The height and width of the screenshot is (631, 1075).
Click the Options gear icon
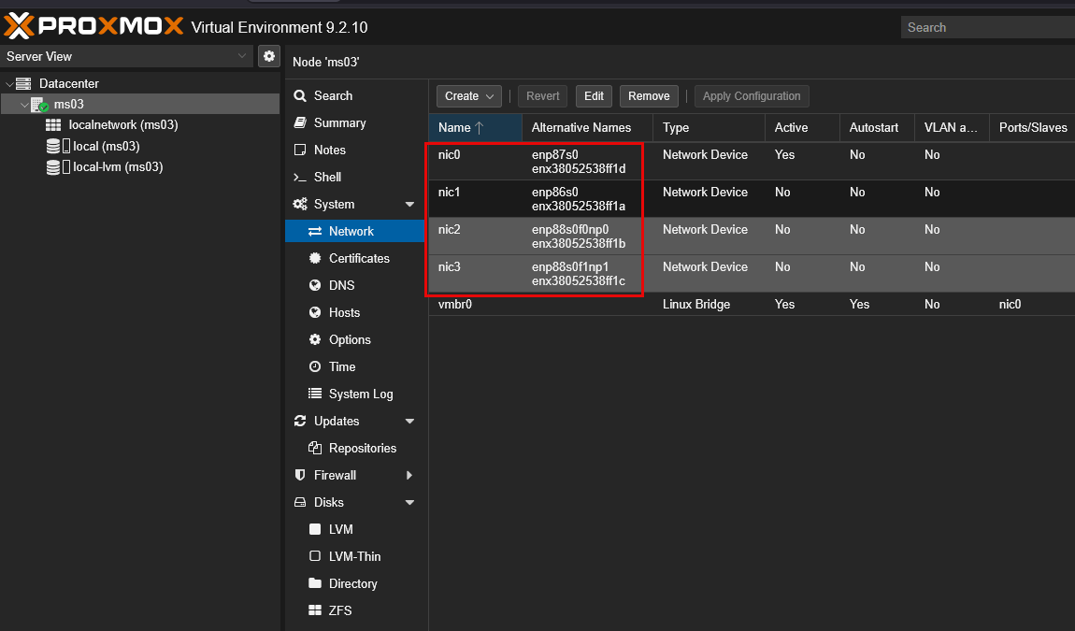315,339
